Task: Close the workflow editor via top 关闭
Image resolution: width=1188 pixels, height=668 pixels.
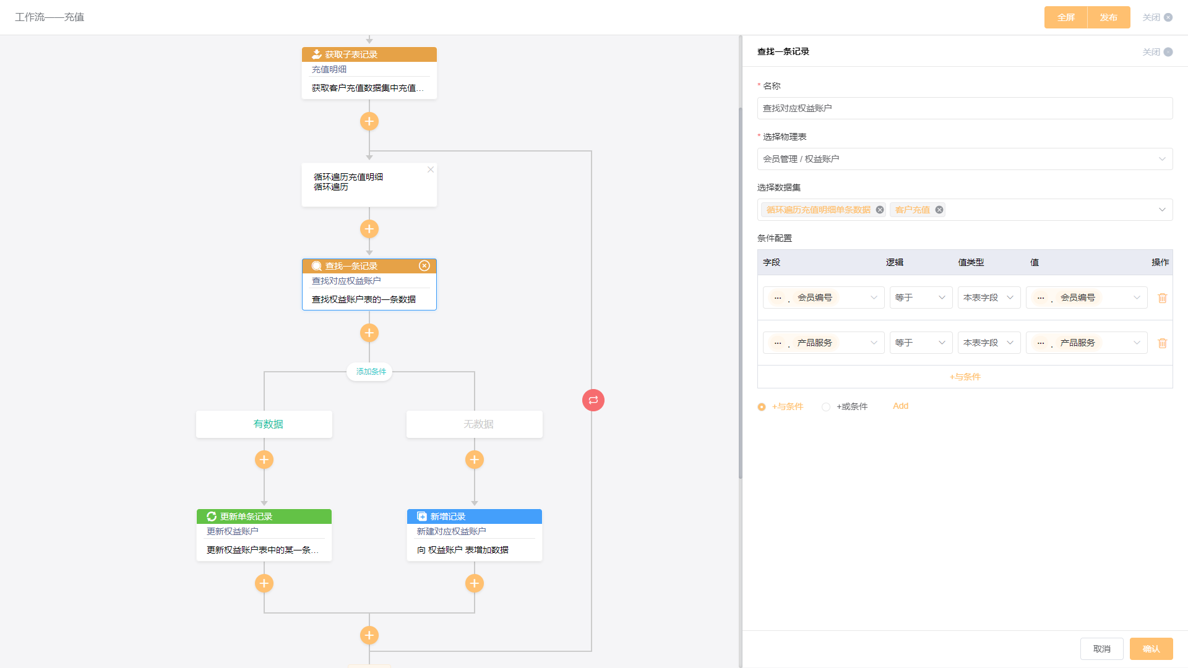Action: click(x=1157, y=17)
